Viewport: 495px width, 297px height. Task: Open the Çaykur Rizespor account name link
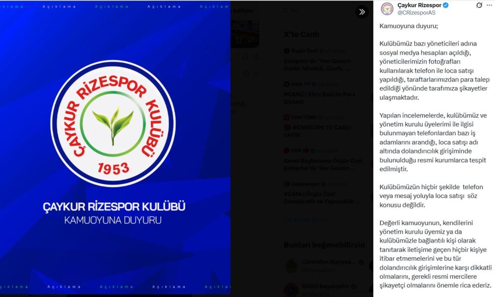tap(419, 5)
